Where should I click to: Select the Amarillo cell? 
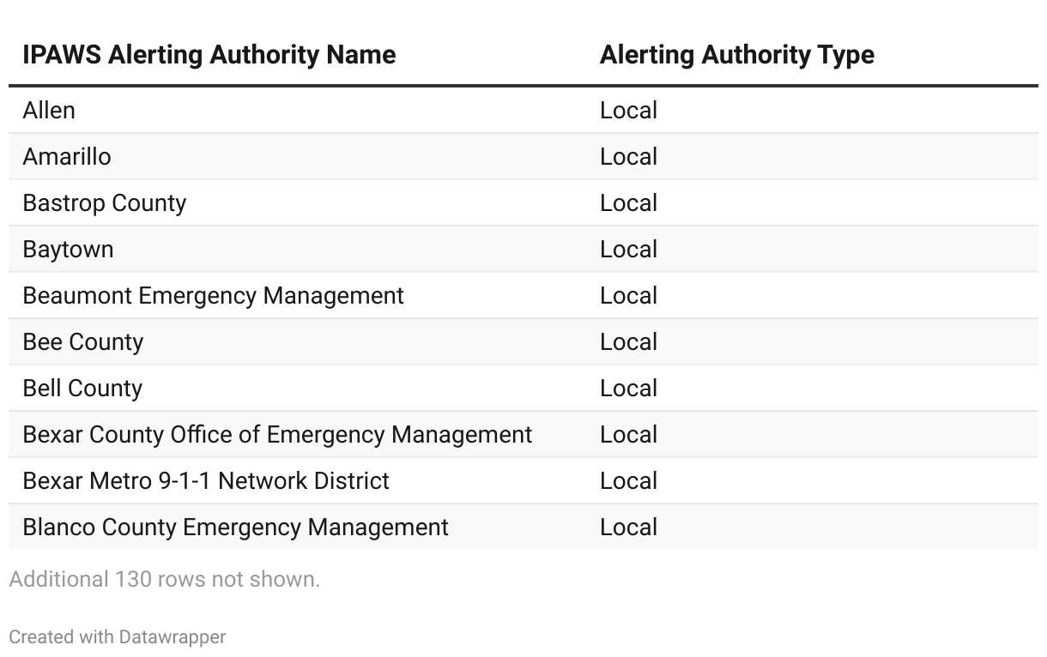67,157
